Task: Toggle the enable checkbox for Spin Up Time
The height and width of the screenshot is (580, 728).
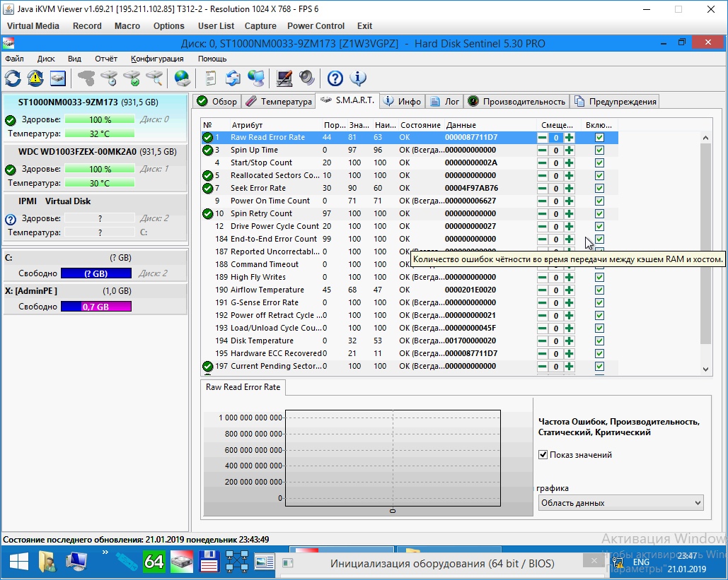Action: pos(599,150)
